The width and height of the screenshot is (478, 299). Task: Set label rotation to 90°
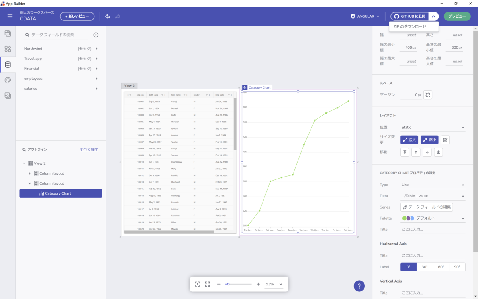[457, 267]
